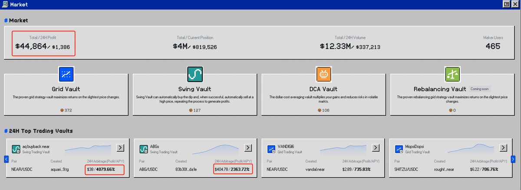Open the DCA Vault orange icon
The height and width of the screenshot is (190, 521).
(323, 73)
